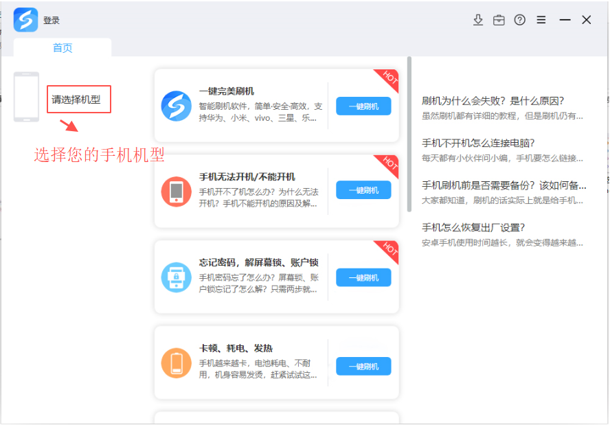Click the lock icon on the 忘记密码 card

point(176,277)
